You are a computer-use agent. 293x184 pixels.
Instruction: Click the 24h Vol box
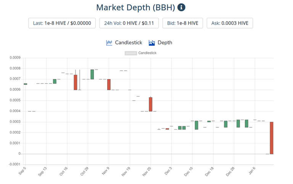coord(129,23)
